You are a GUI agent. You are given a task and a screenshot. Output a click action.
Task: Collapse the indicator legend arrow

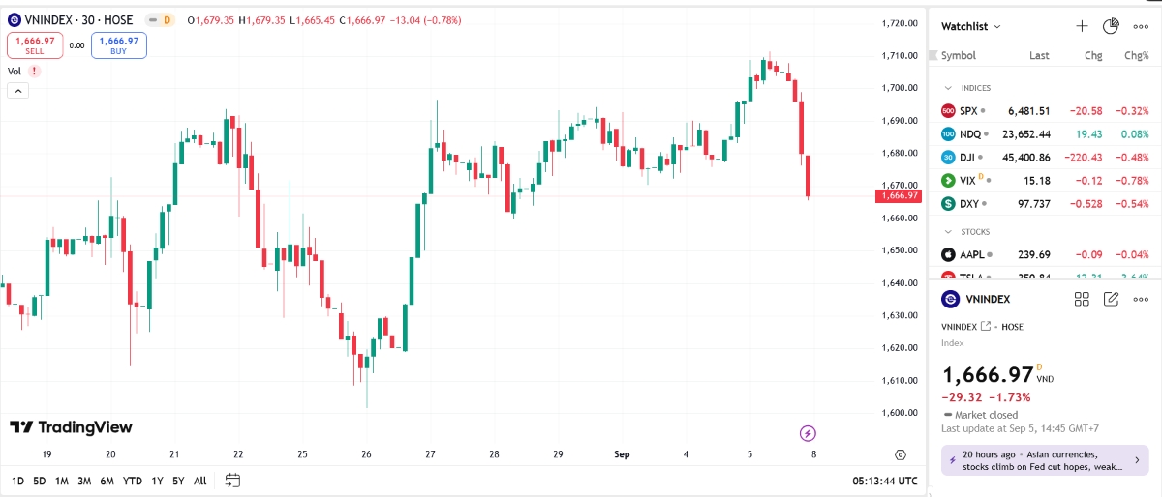click(18, 91)
